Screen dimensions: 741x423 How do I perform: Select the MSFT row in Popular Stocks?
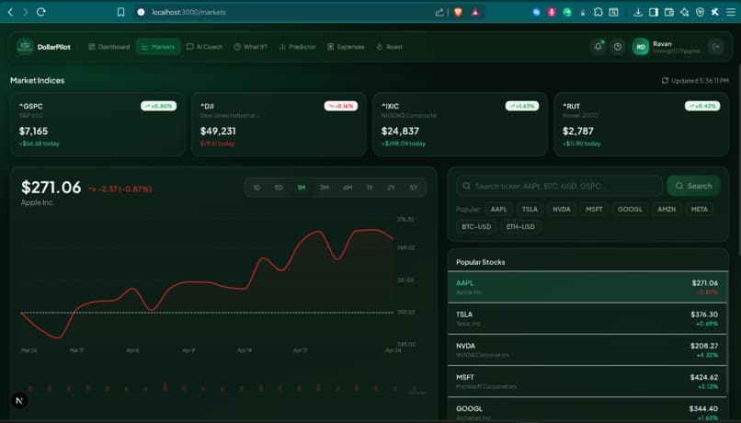(x=587, y=382)
